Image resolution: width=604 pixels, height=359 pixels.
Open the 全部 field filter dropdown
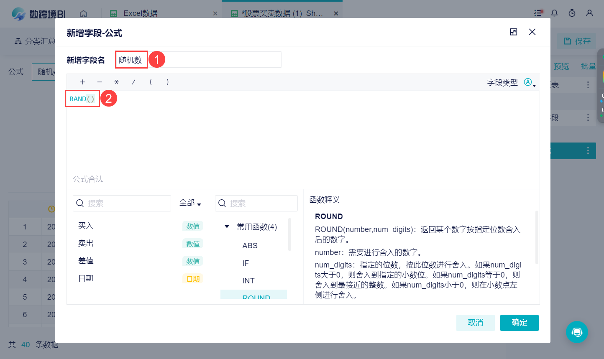click(190, 203)
